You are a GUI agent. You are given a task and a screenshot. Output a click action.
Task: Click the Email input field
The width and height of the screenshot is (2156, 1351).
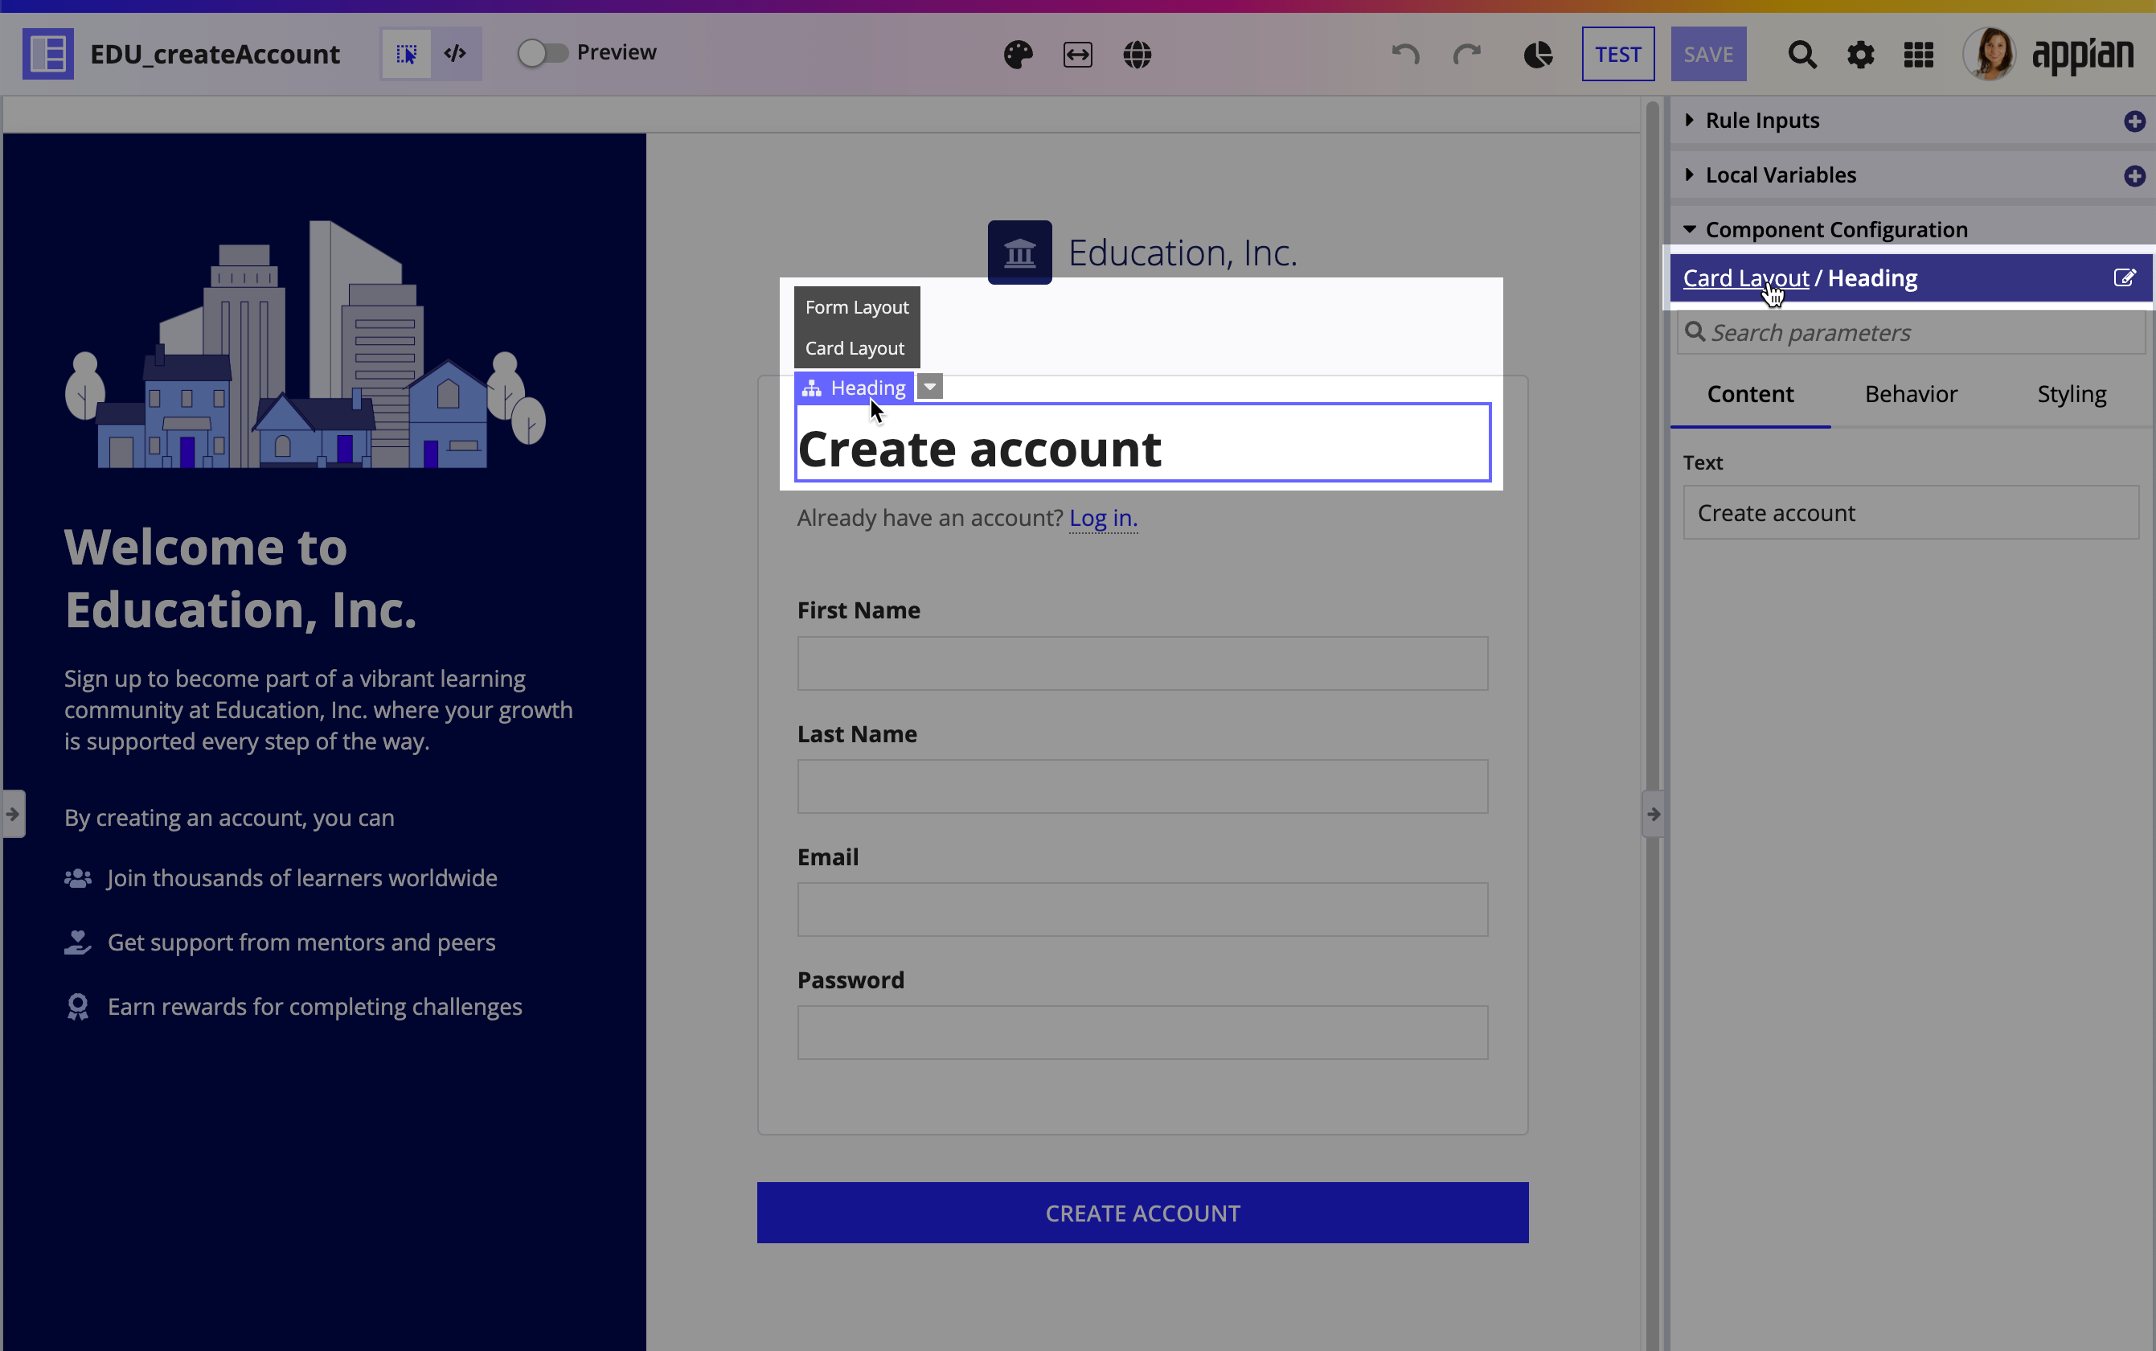(1142, 910)
